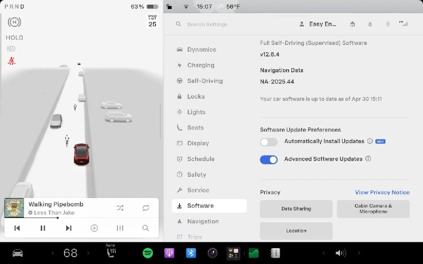Click the lock status icon in status bar

[169, 7]
